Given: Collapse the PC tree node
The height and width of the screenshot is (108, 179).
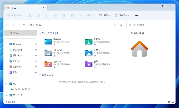Looking at the screenshot, I should [x=6, y=84].
